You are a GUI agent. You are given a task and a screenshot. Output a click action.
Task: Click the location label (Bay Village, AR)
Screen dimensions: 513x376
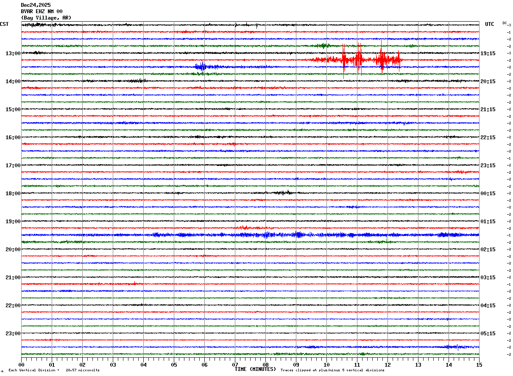click(x=46, y=18)
